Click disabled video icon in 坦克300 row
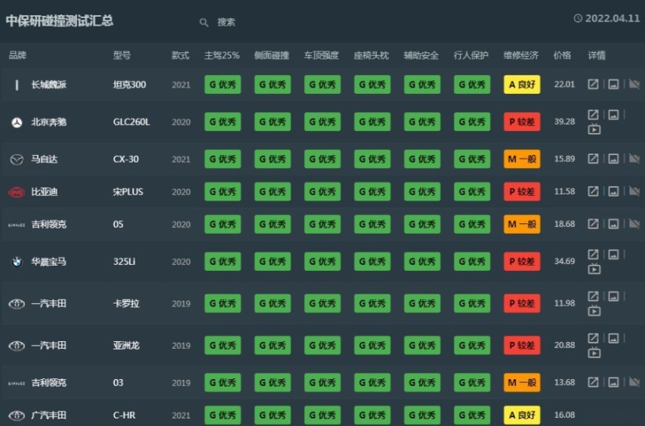Image resolution: width=645 pixels, height=426 pixels. [634, 84]
